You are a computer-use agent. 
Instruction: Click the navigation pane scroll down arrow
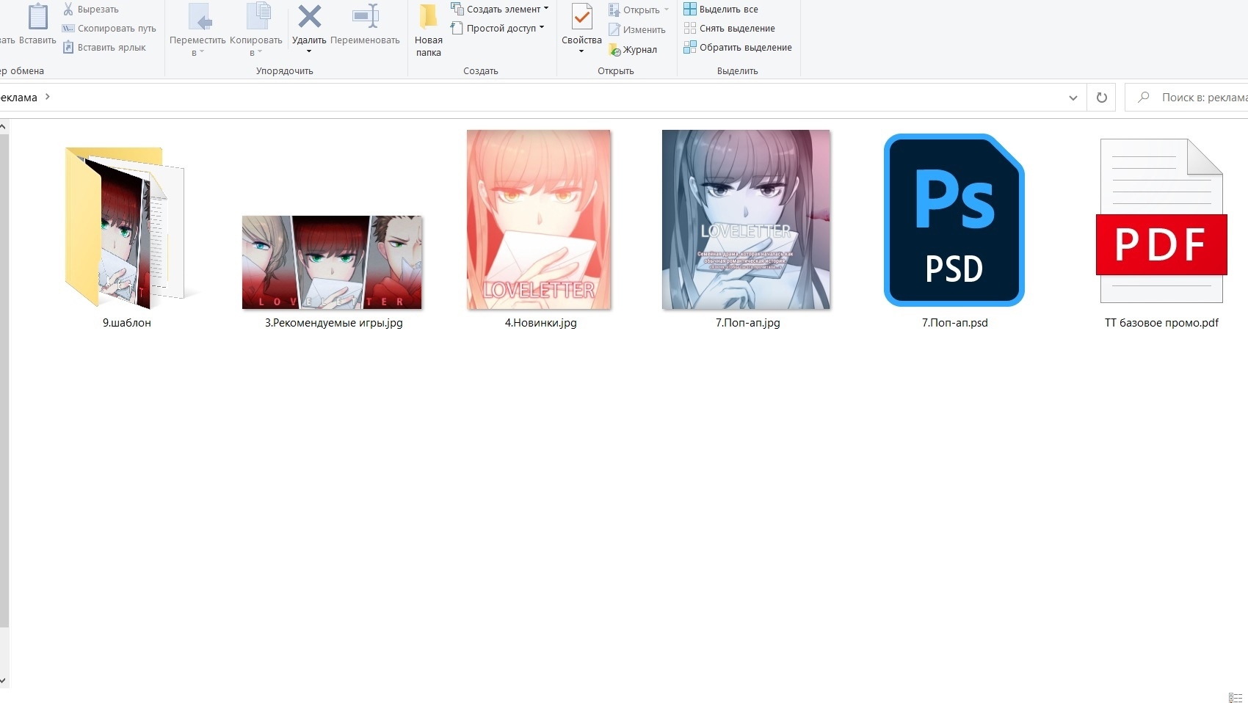(x=4, y=681)
